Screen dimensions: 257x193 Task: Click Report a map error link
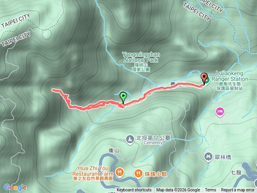237,190
